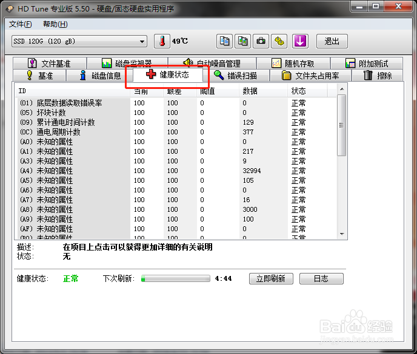Image resolution: width=417 pixels, height=354 pixels.
Task: Select the 健康状态 tab
Action: (x=167, y=74)
